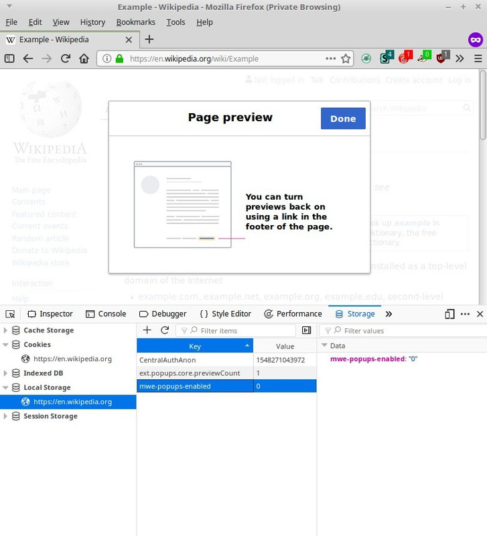Open the red extension with badge 1
487x536 pixels.
click(405, 58)
